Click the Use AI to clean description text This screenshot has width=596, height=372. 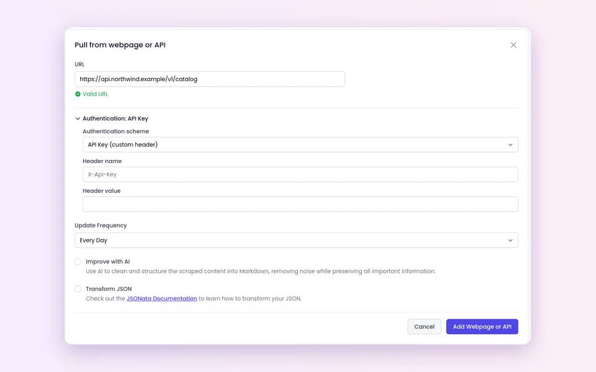261,271
